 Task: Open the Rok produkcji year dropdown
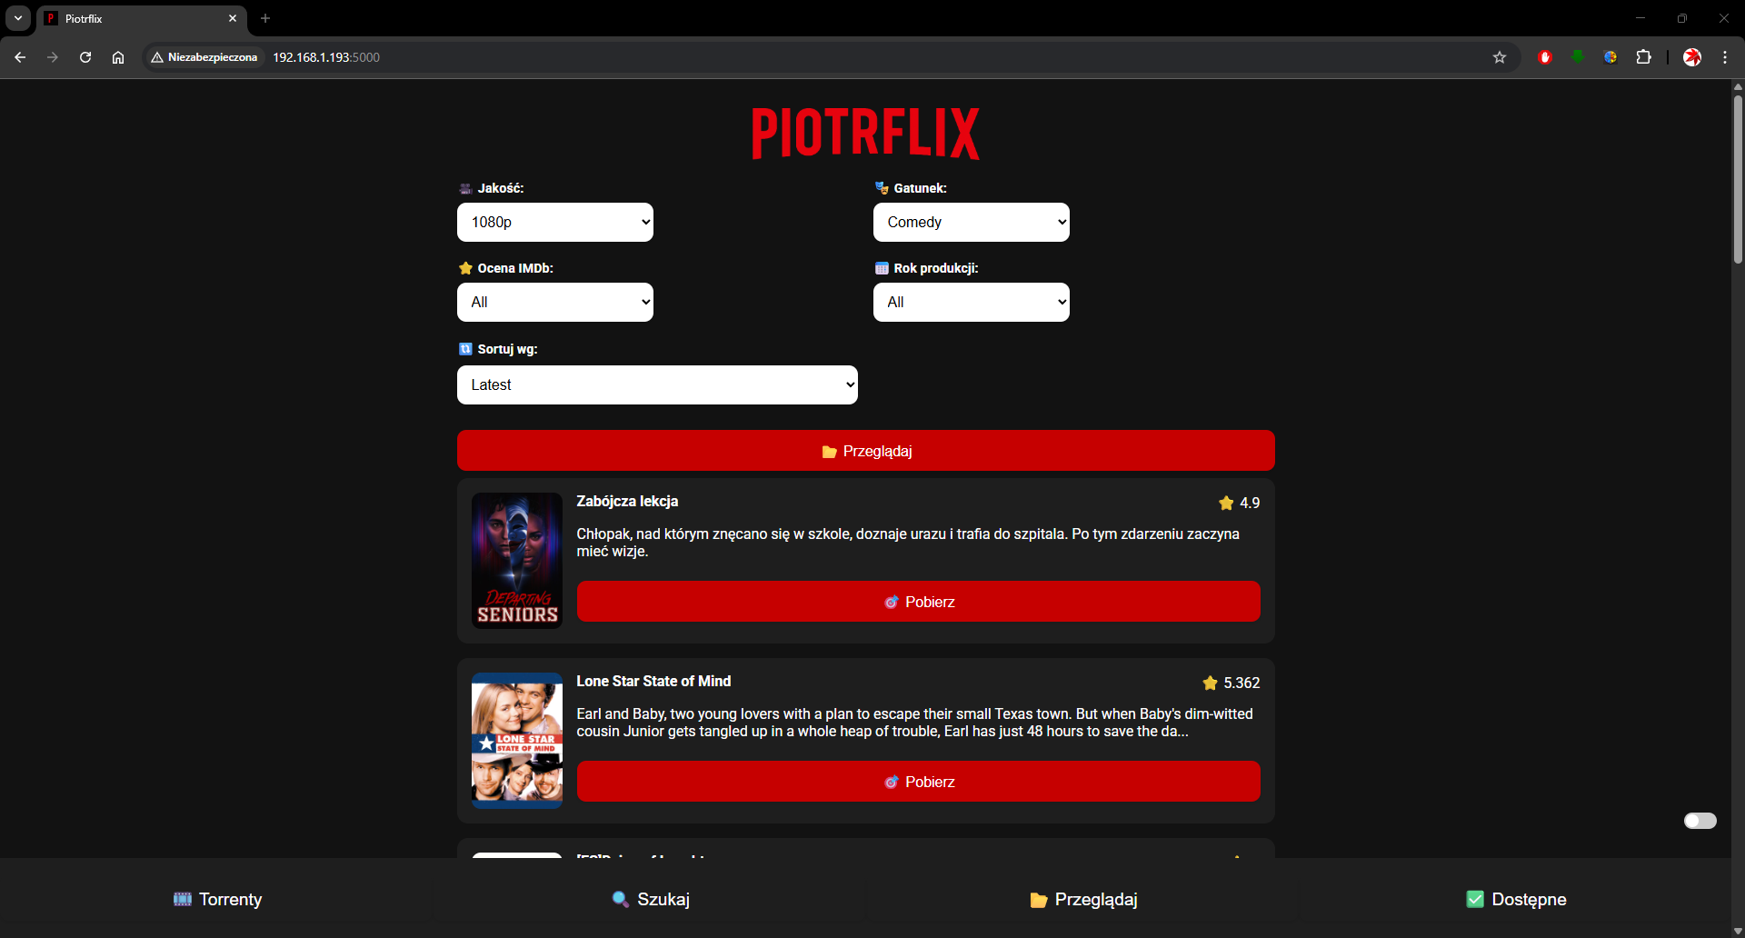click(972, 302)
